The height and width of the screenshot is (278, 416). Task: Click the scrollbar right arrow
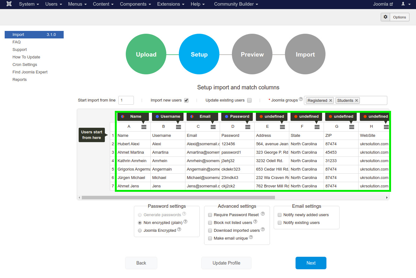pyautogui.click(x=387, y=197)
